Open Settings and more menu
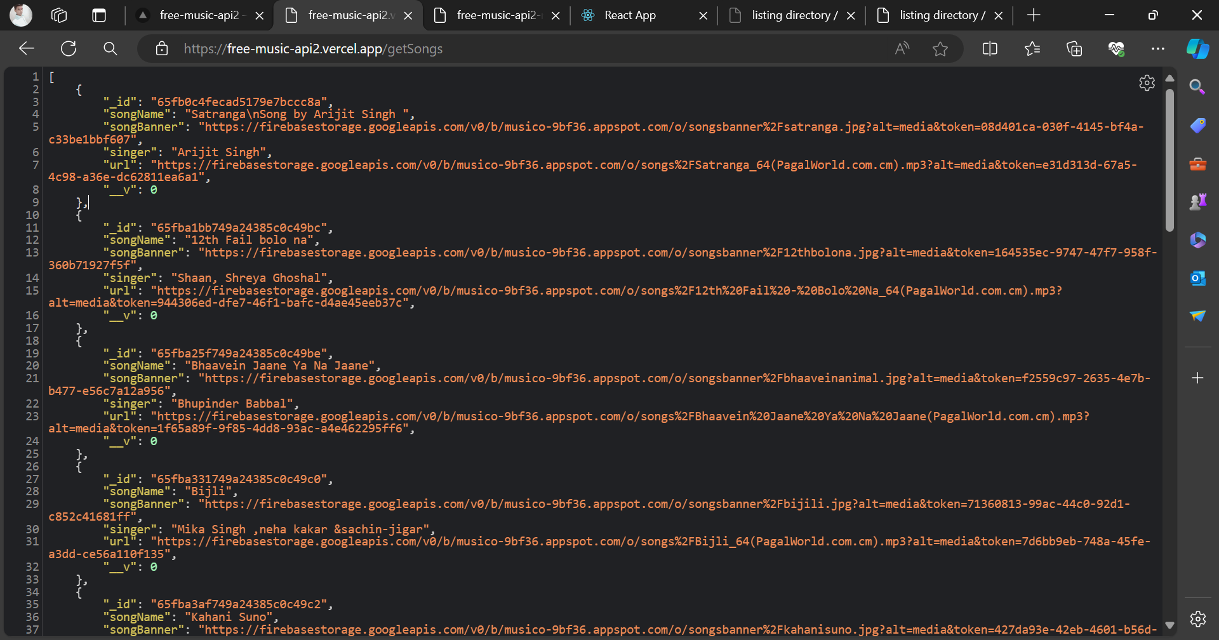This screenshot has width=1219, height=640. [x=1158, y=49]
